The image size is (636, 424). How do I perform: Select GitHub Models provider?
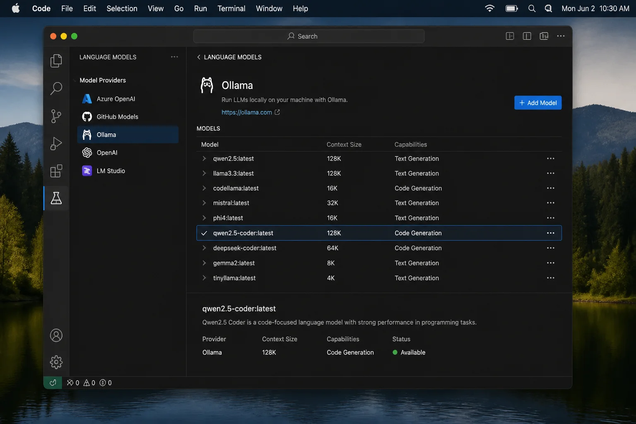[128, 117]
